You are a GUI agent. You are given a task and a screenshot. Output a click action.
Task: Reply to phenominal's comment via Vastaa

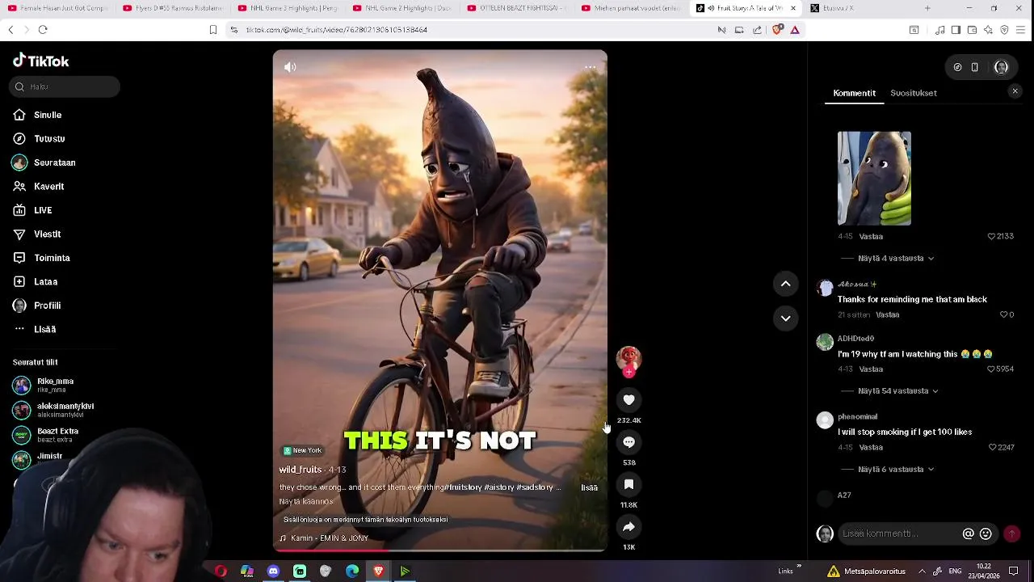pyautogui.click(x=871, y=448)
